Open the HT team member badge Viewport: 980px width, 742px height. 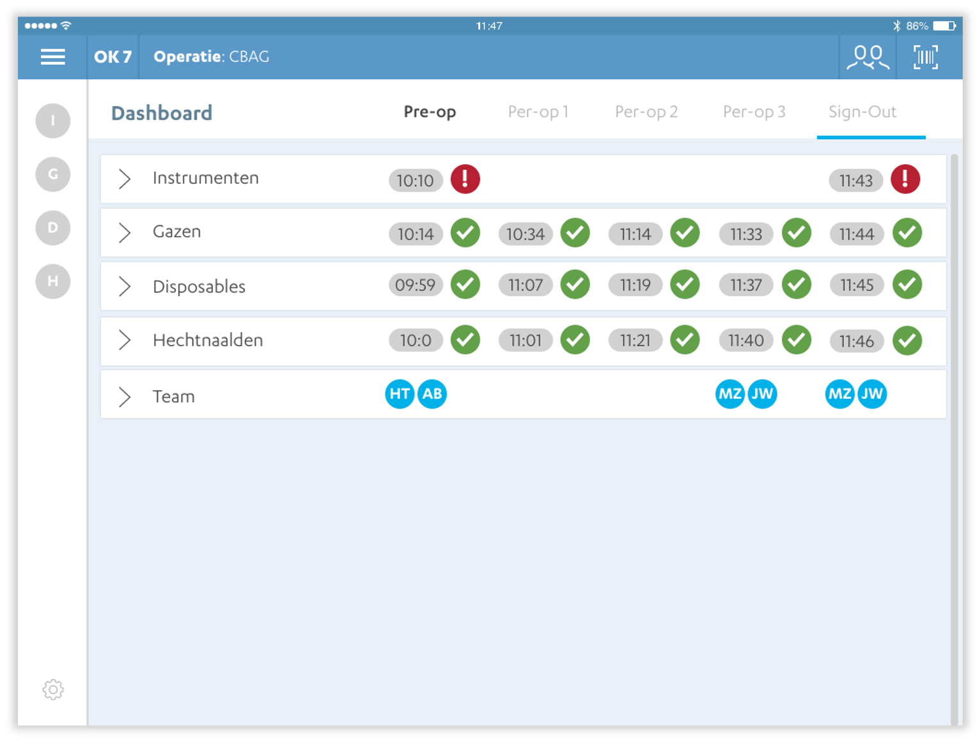coord(399,394)
